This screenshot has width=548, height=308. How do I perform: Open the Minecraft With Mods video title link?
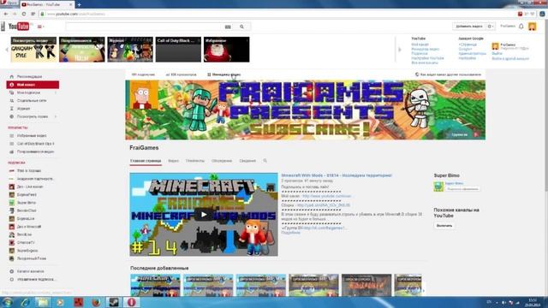[337, 175]
